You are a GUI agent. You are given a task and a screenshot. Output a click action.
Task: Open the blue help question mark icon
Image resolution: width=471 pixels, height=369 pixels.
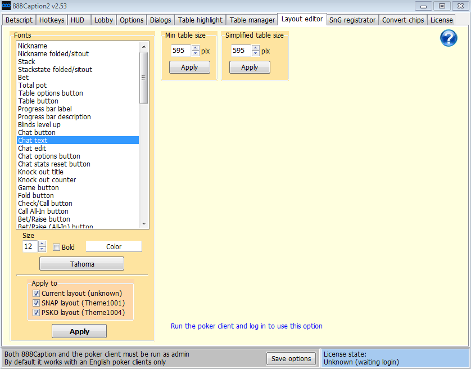449,38
